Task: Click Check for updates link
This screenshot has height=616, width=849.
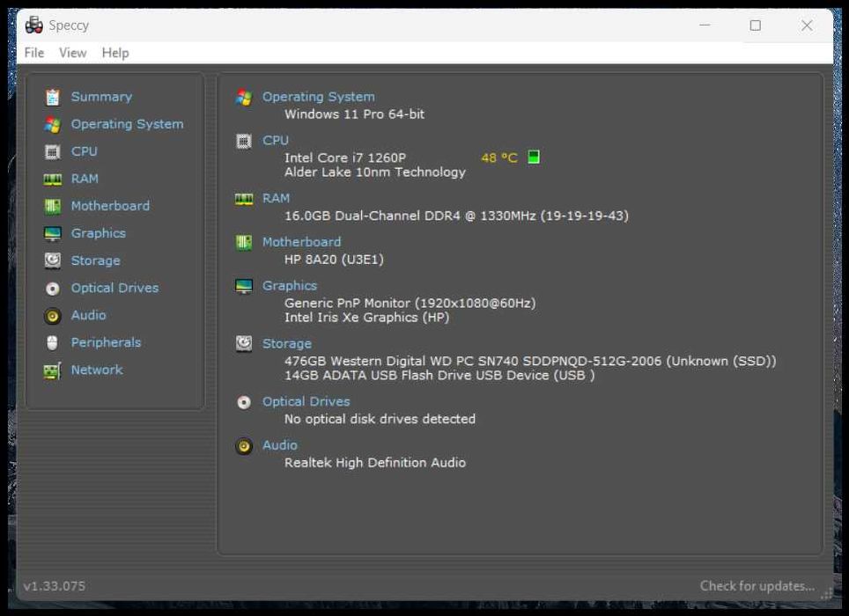Action: point(757,586)
